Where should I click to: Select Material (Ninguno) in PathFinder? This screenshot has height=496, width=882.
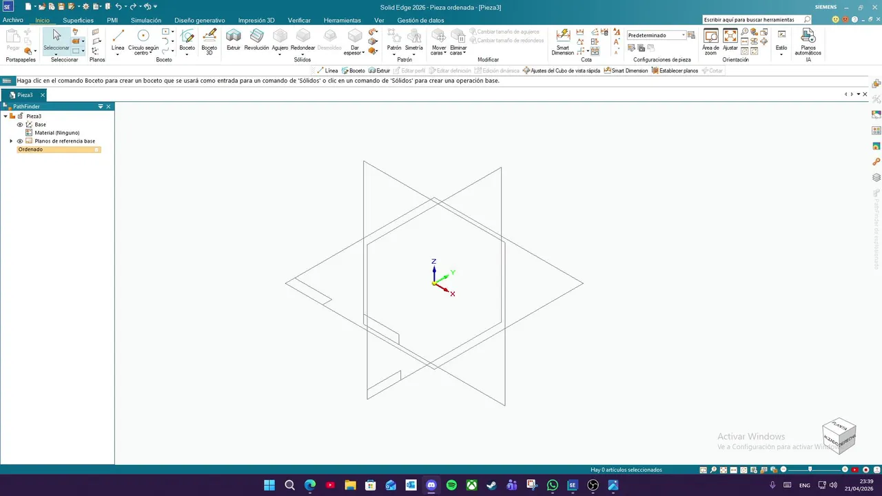pos(57,133)
